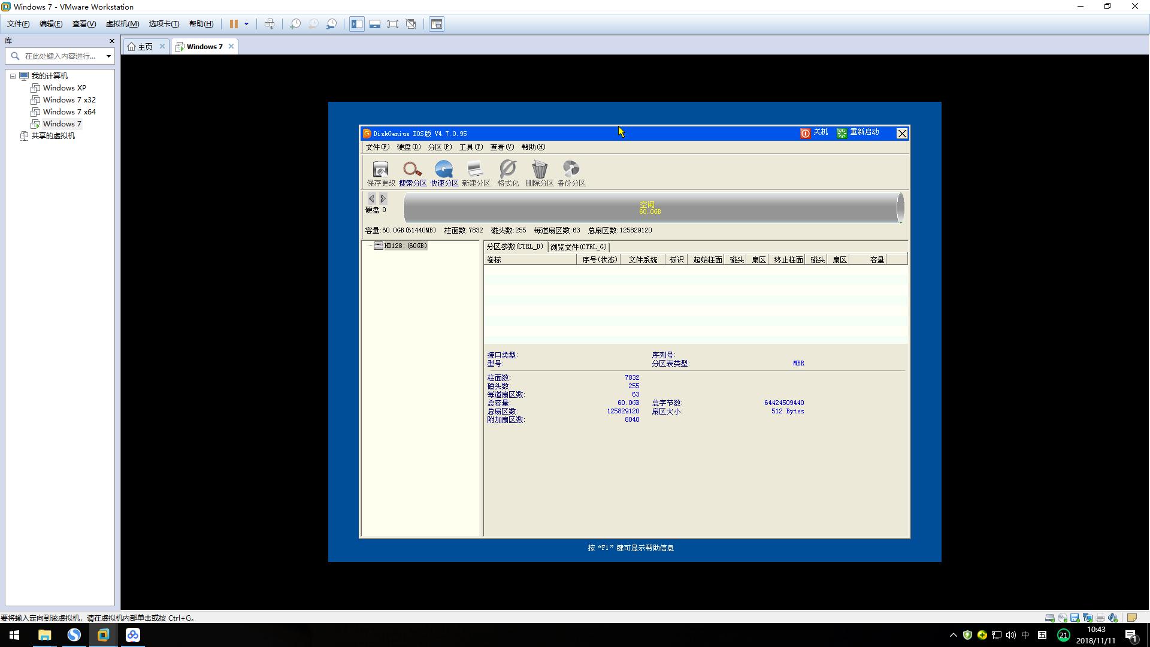1150x647 pixels.
Task: Click the 重新启动 (Restart) button
Action: tap(859, 133)
